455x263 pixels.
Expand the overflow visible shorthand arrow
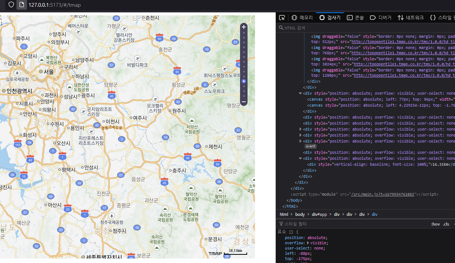point(308,243)
